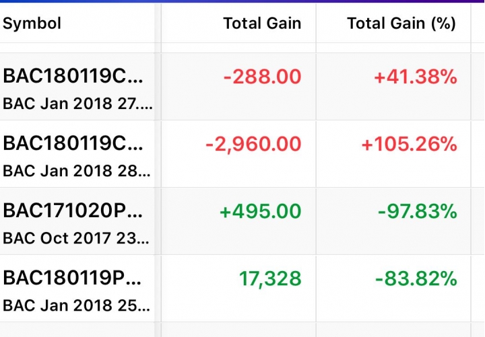Viewport: 485px width, 337px height.
Task: Select the +495.00 total gain value
Action: pos(260,211)
